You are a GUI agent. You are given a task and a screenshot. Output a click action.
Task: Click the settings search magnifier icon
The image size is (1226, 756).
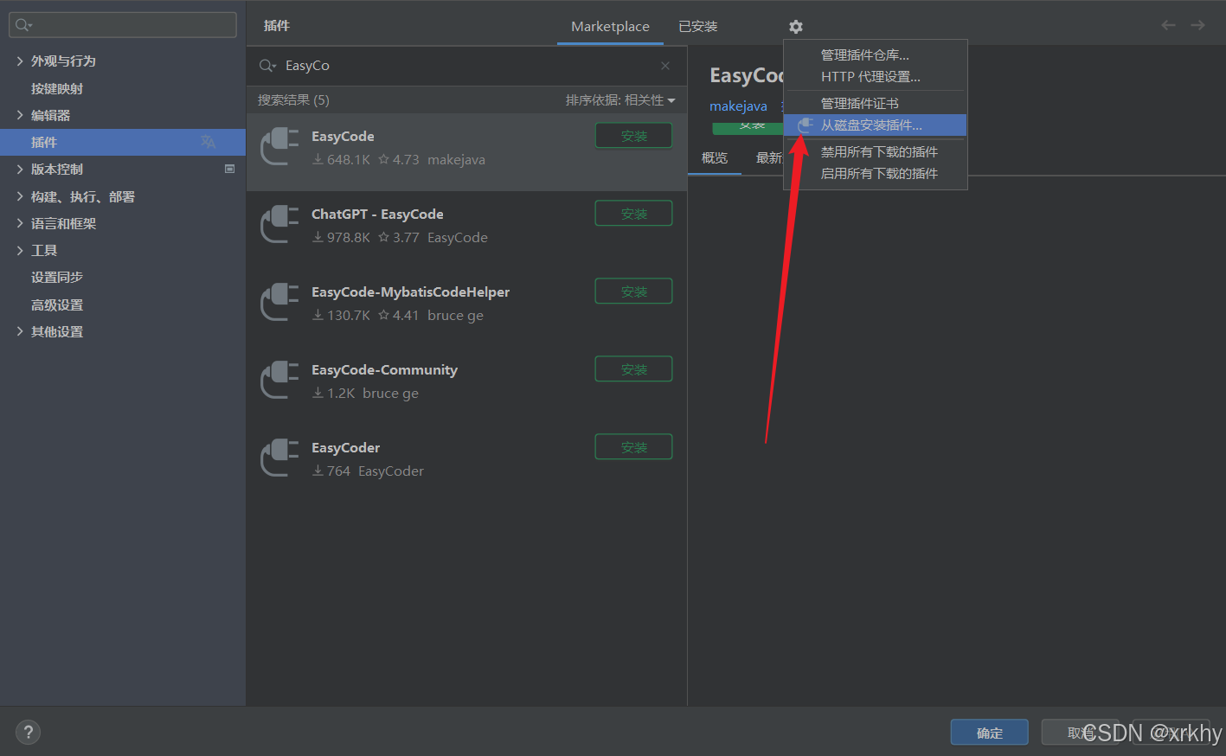pos(23,25)
